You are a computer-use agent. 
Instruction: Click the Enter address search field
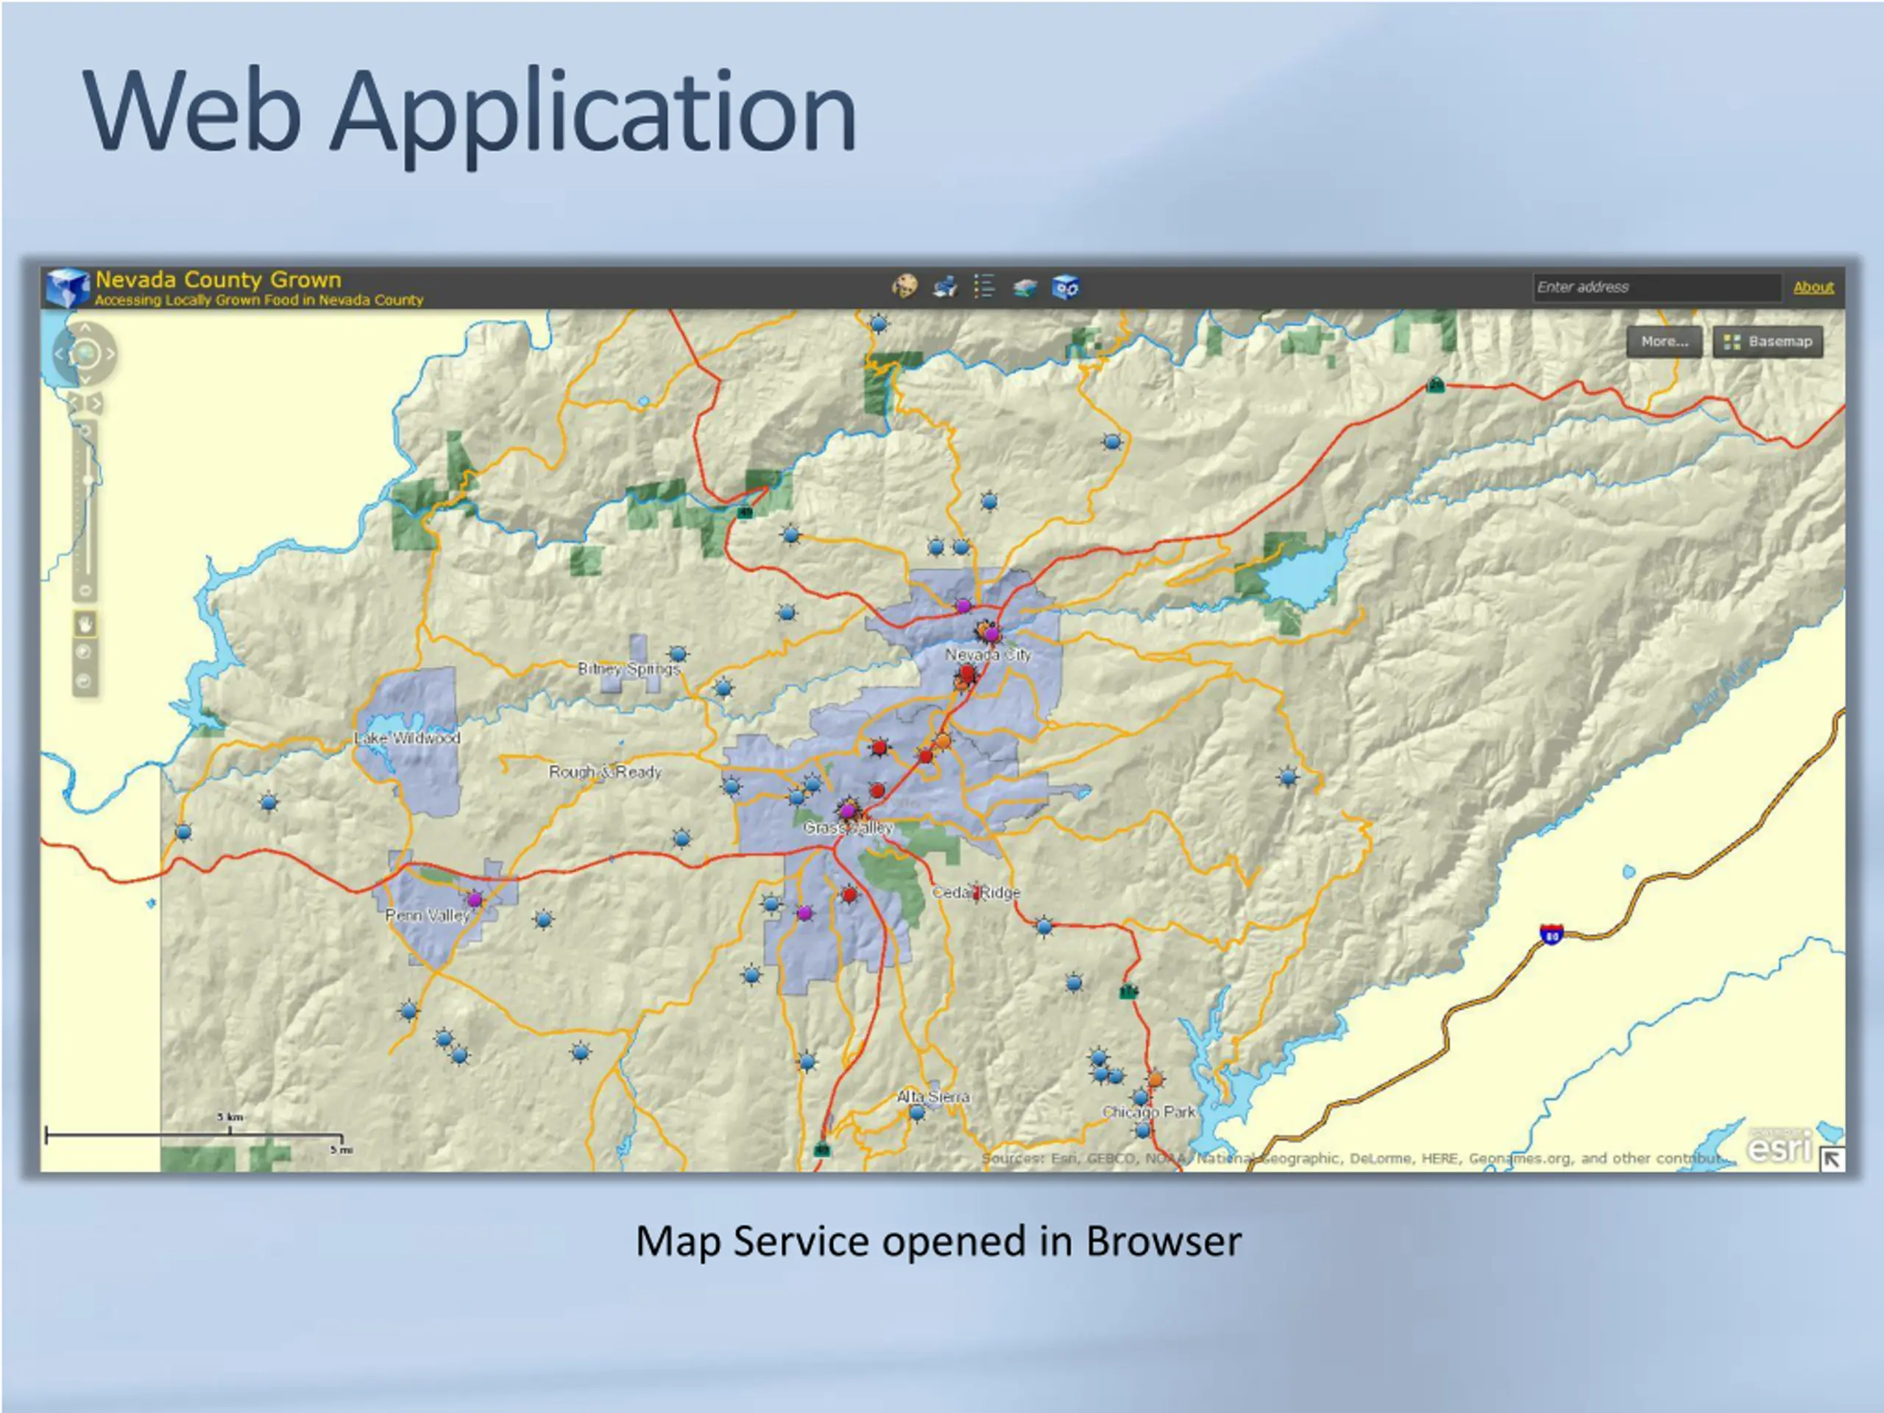tap(1657, 287)
